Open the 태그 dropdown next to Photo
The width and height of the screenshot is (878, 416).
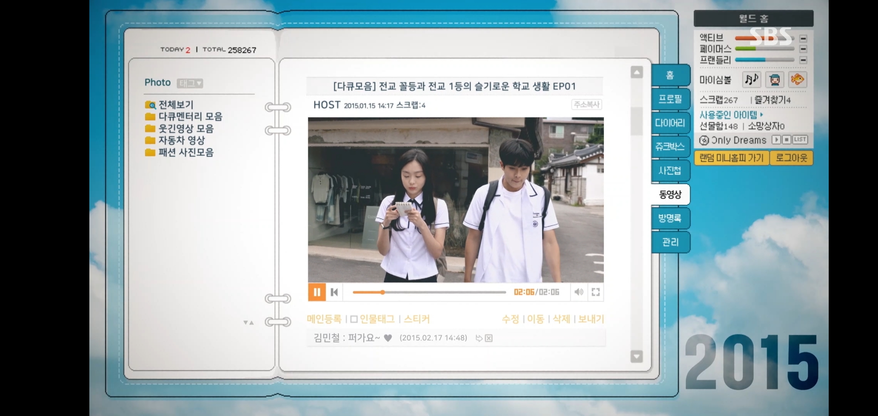[190, 83]
